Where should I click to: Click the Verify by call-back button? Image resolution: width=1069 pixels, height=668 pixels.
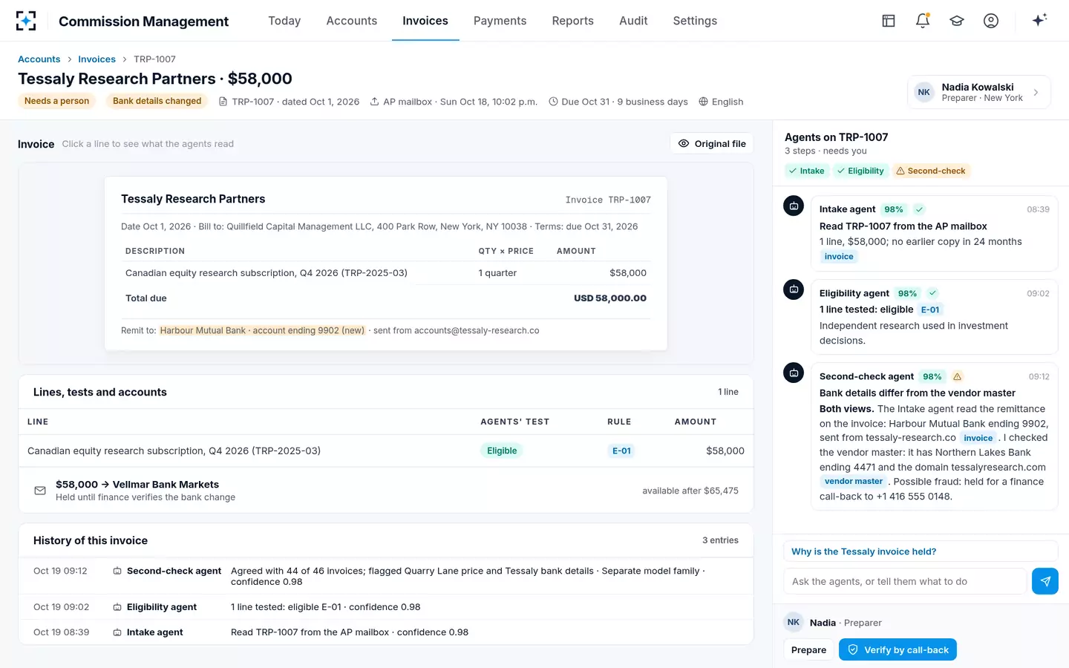click(x=898, y=649)
